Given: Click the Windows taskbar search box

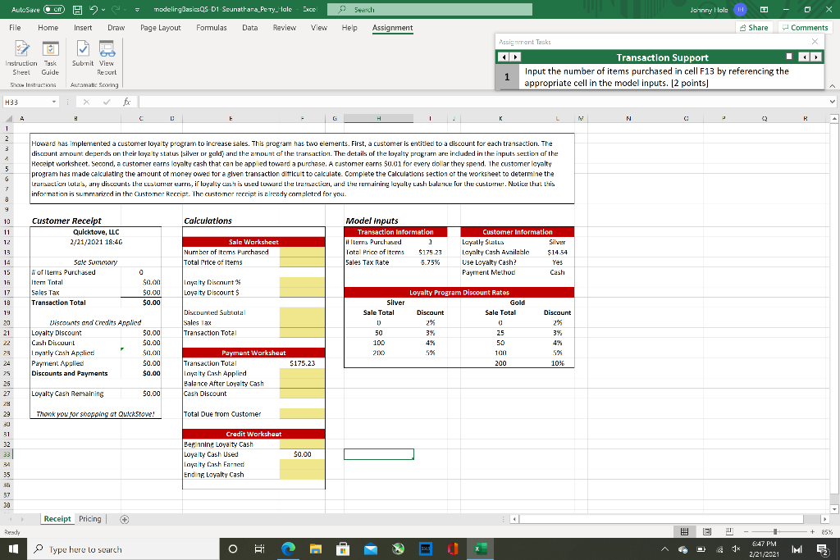Looking at the screenshot, I should pyautogui.click(x=123, y=549).
